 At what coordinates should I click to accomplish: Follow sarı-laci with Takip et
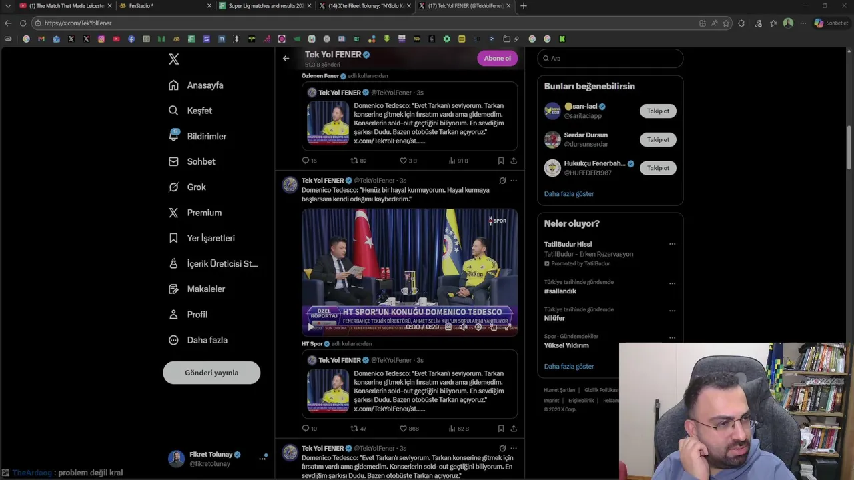click(658, 111)
